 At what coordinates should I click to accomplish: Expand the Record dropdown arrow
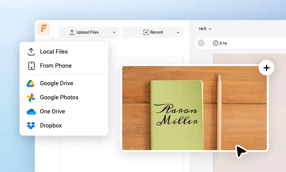pos(178,32)
